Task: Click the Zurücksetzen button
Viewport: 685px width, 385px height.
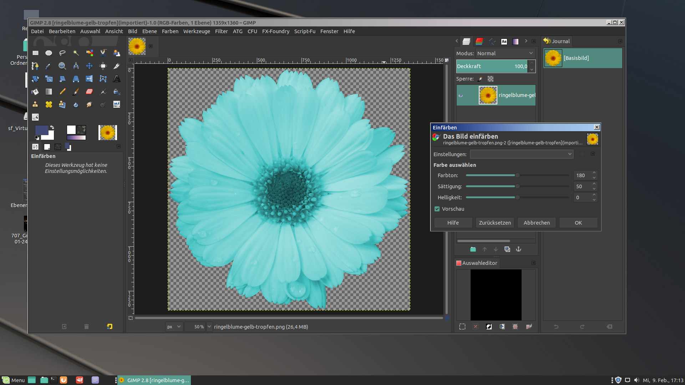Action: [x=494, y=223]
